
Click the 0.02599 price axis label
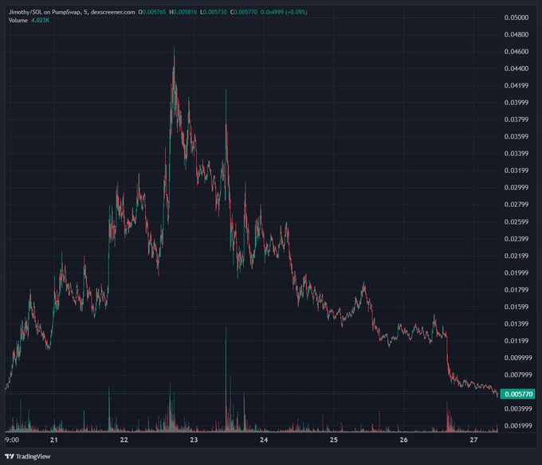[x=516, y=221]
